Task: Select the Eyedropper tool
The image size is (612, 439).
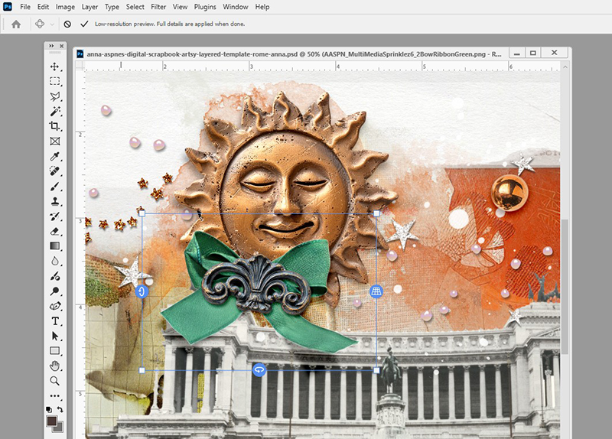Action: (54, 156)
